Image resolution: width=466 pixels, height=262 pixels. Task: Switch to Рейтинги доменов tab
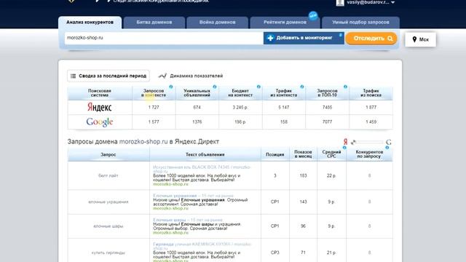[x=285, y=23]
